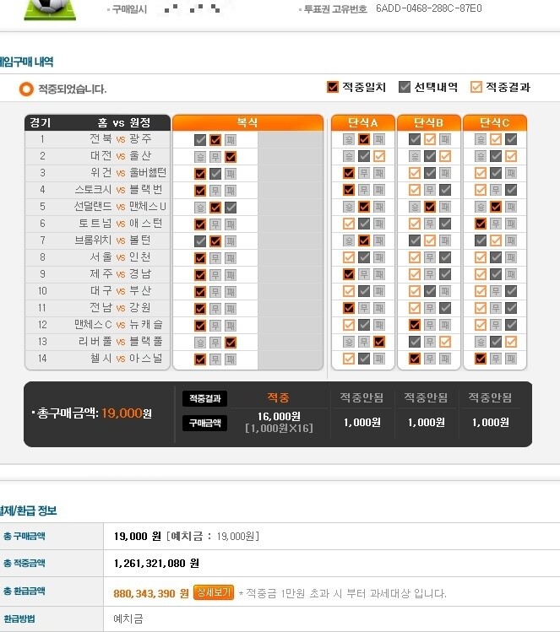Toggle match 6 승 checkbox in 단식C
This screenshot has width=560, height=632.
480,224
